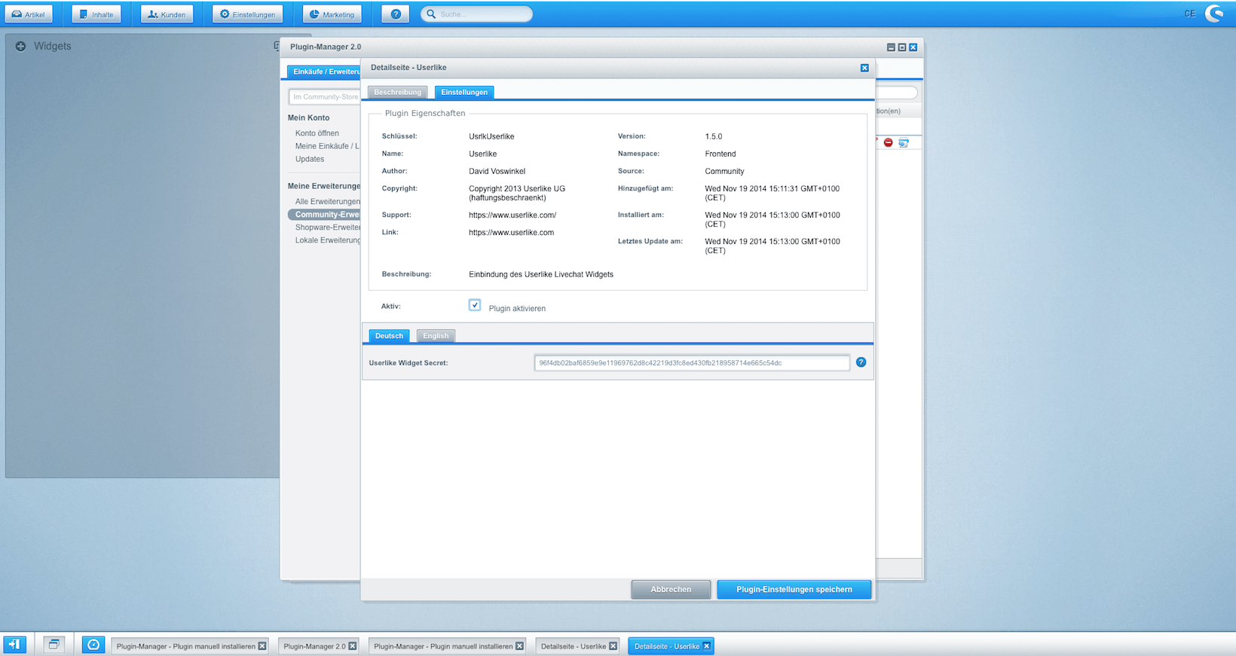Open the Inhalte menu
Viewport: 1236px width, 656px height.
click(96, 14)
